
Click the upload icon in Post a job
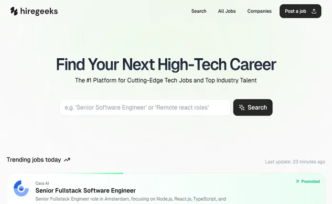tap(314, 11)
